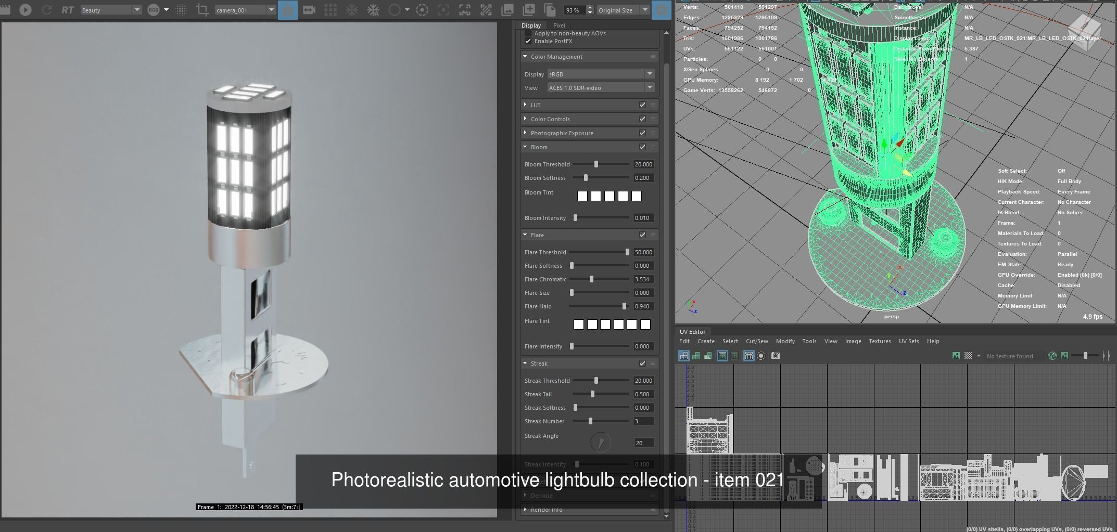Expand the LUT section
1117x532 pixels.
click(x=525, y=105)
